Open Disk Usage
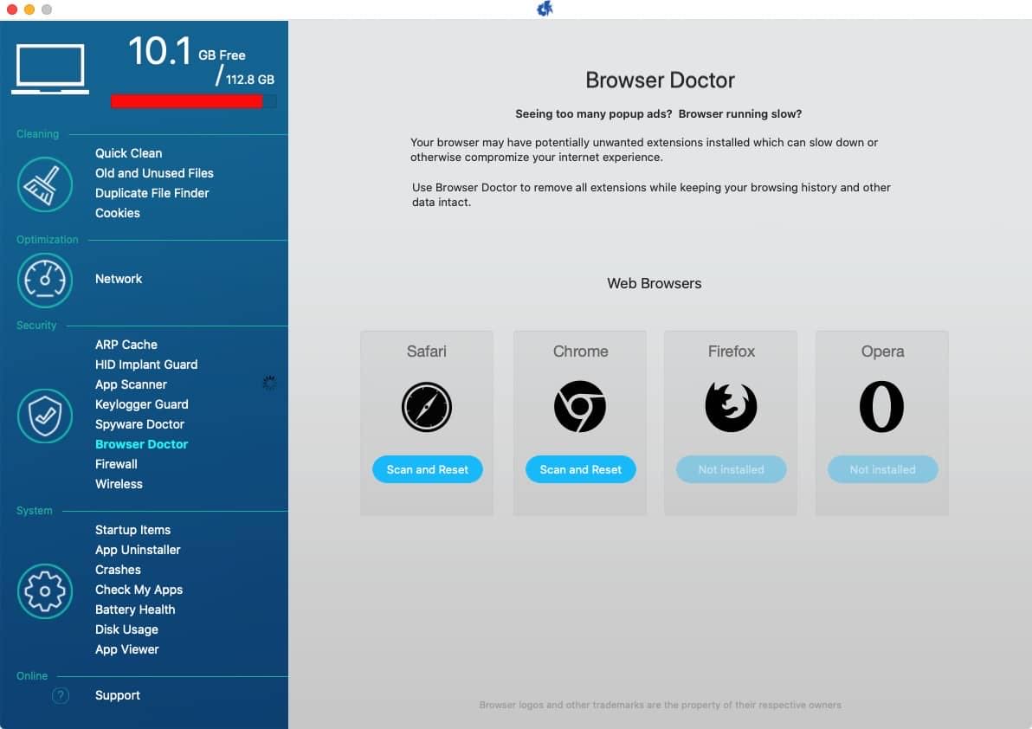This screenshot has height=729, width=1032. pyautogui.click(x=126, y=629)
